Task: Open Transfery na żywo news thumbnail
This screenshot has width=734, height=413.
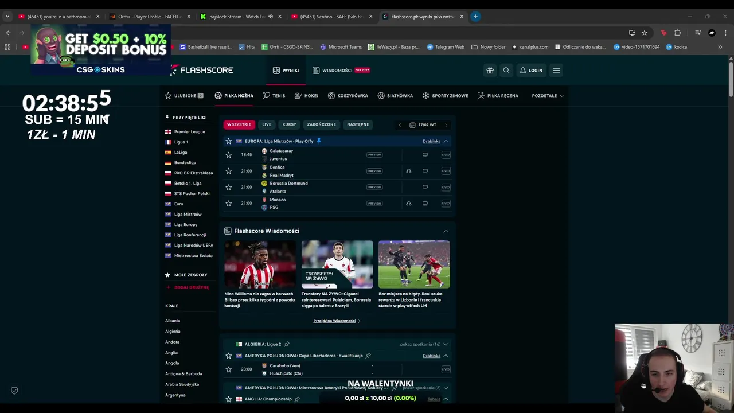Action: (337, 264)
